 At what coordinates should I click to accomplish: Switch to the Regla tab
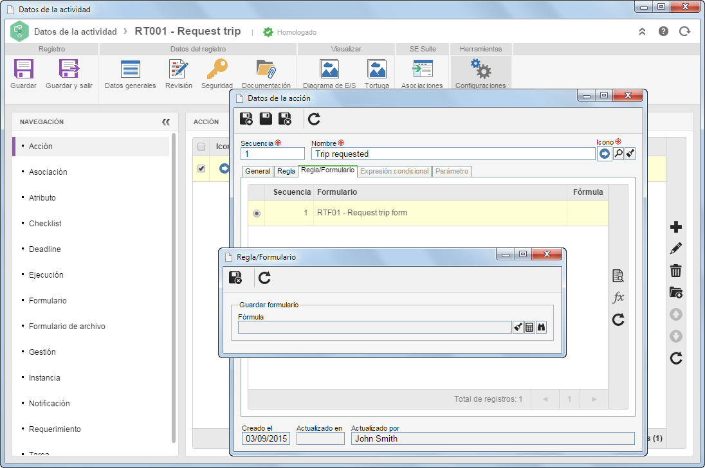click(x=286, y=171)
